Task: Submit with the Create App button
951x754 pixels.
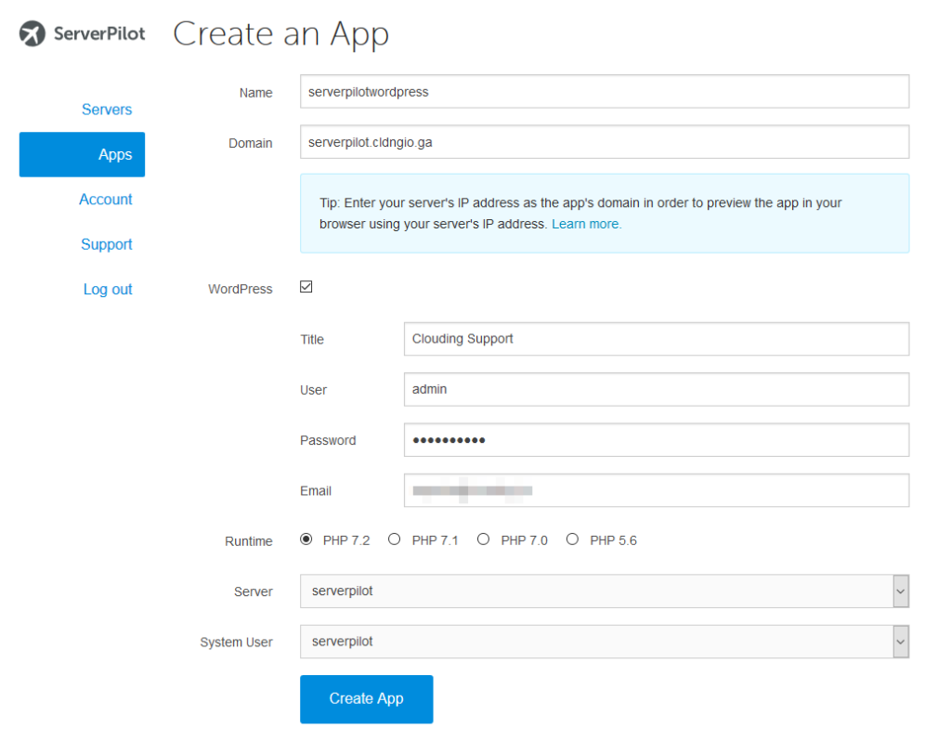Action: [366, 699]
